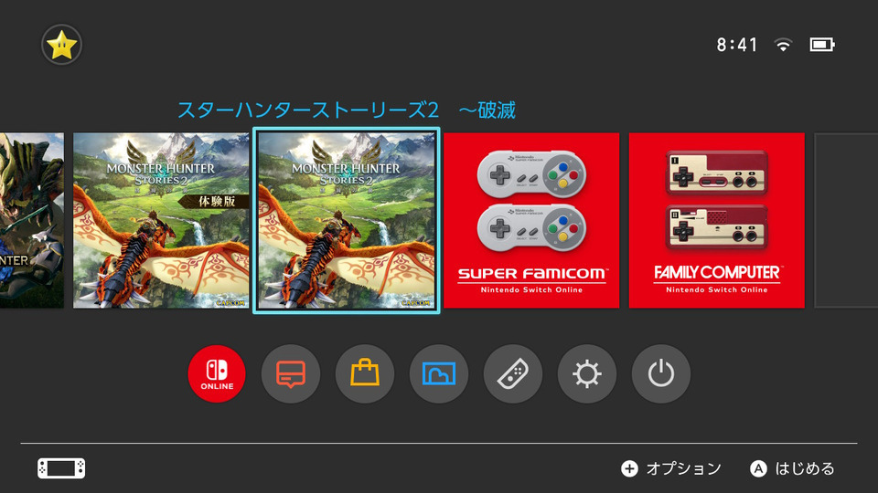
Task: Open the star user profile icon
Action: (61, 45)
